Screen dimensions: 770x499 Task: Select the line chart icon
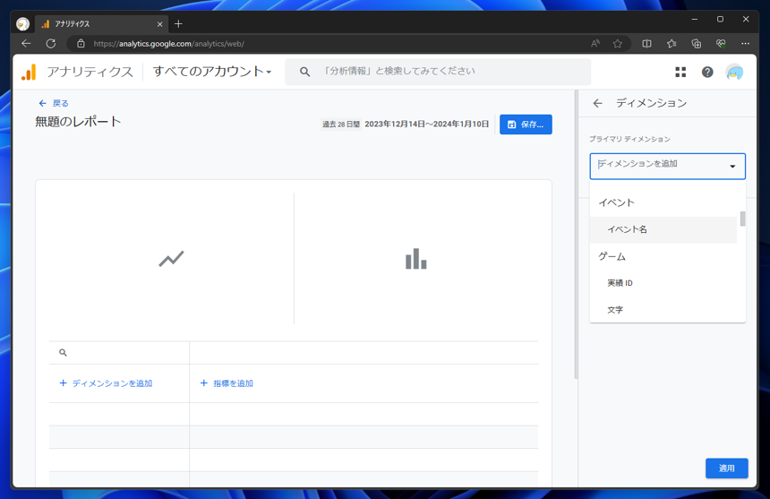point(171,258)
